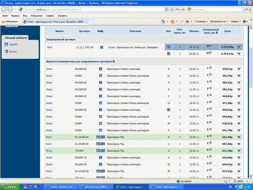The height and width of the screenshot is (190, 253).
Task: Open the BMW brand link
Action: [x=50, y=47]
